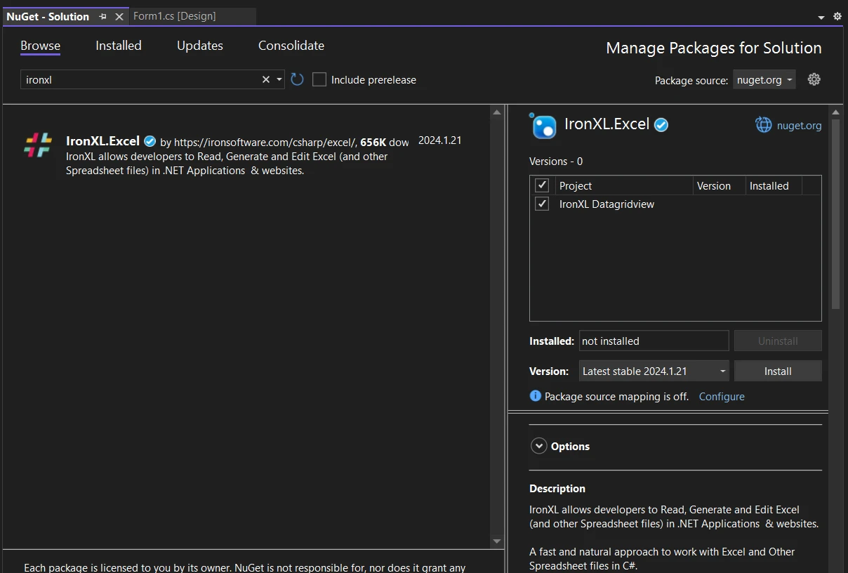This screenshot has height=573, width=848.
Task: Switch to the Installed tab
Action: [x=119, y=46]
